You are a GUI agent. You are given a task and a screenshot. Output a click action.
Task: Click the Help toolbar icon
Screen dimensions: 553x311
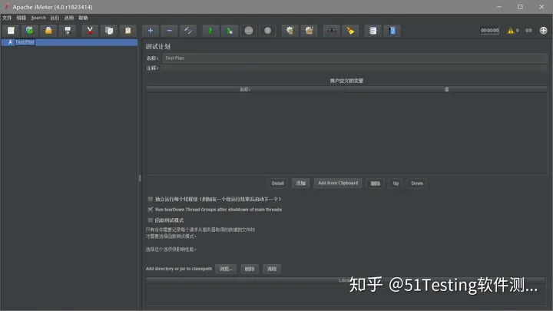392,31
